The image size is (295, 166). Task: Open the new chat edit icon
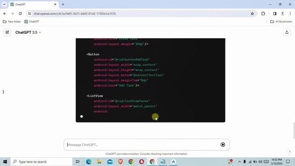(7, 32)
